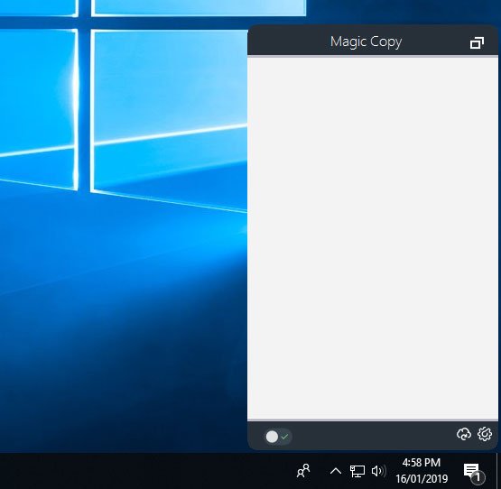Open the volume speaker icon
Image resolution: width=501 pixels, height=489 pixels.
378,471
